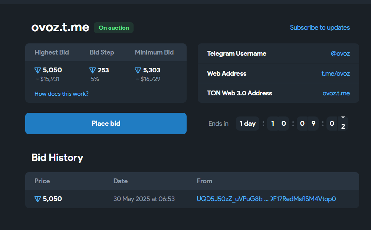Click the '1 day' countdown box
The image size is (371, 230).
coord(247,124)
